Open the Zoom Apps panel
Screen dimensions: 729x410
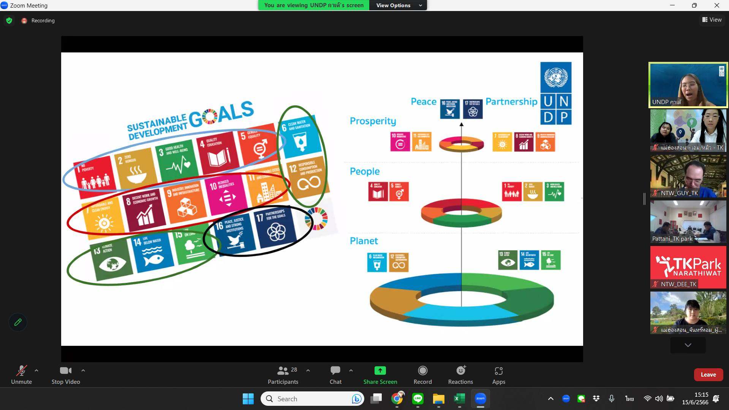click(498, 374)
